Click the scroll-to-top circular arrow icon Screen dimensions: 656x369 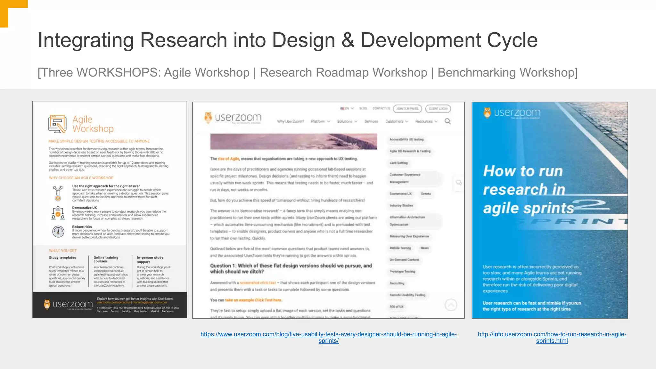pyautogui.click(x=451, y=305)
